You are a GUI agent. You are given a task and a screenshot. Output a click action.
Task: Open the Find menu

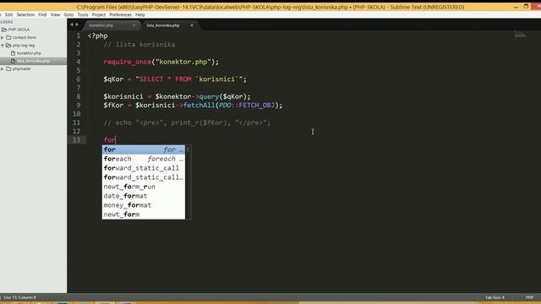tap(42, 15)
